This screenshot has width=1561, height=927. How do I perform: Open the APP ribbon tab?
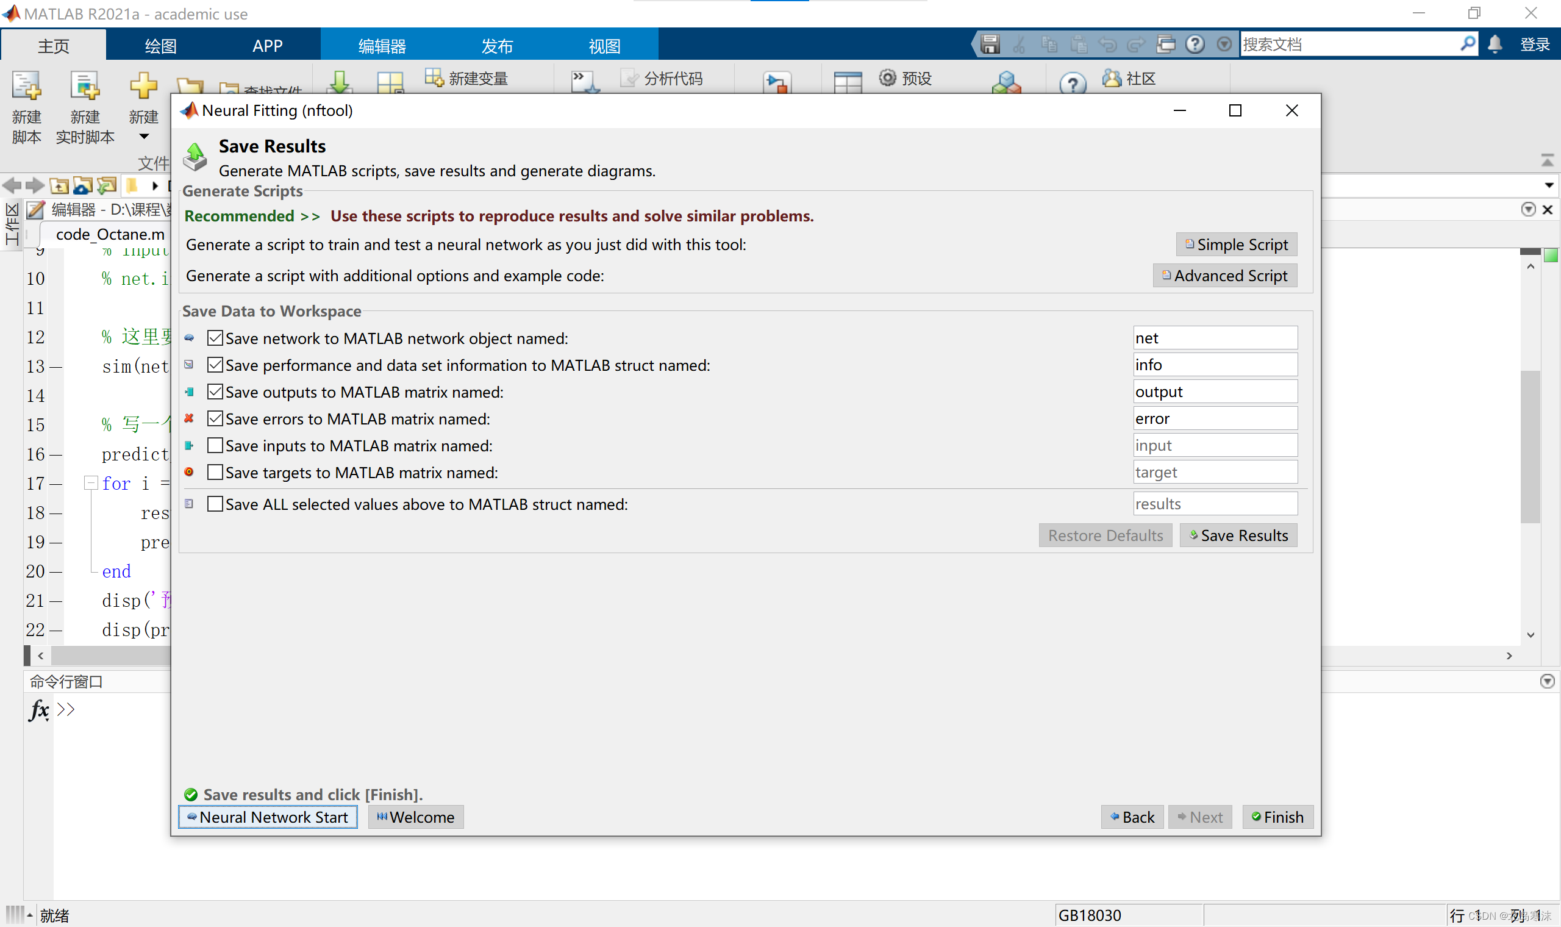pyautogui.click(x=267, y=46)
